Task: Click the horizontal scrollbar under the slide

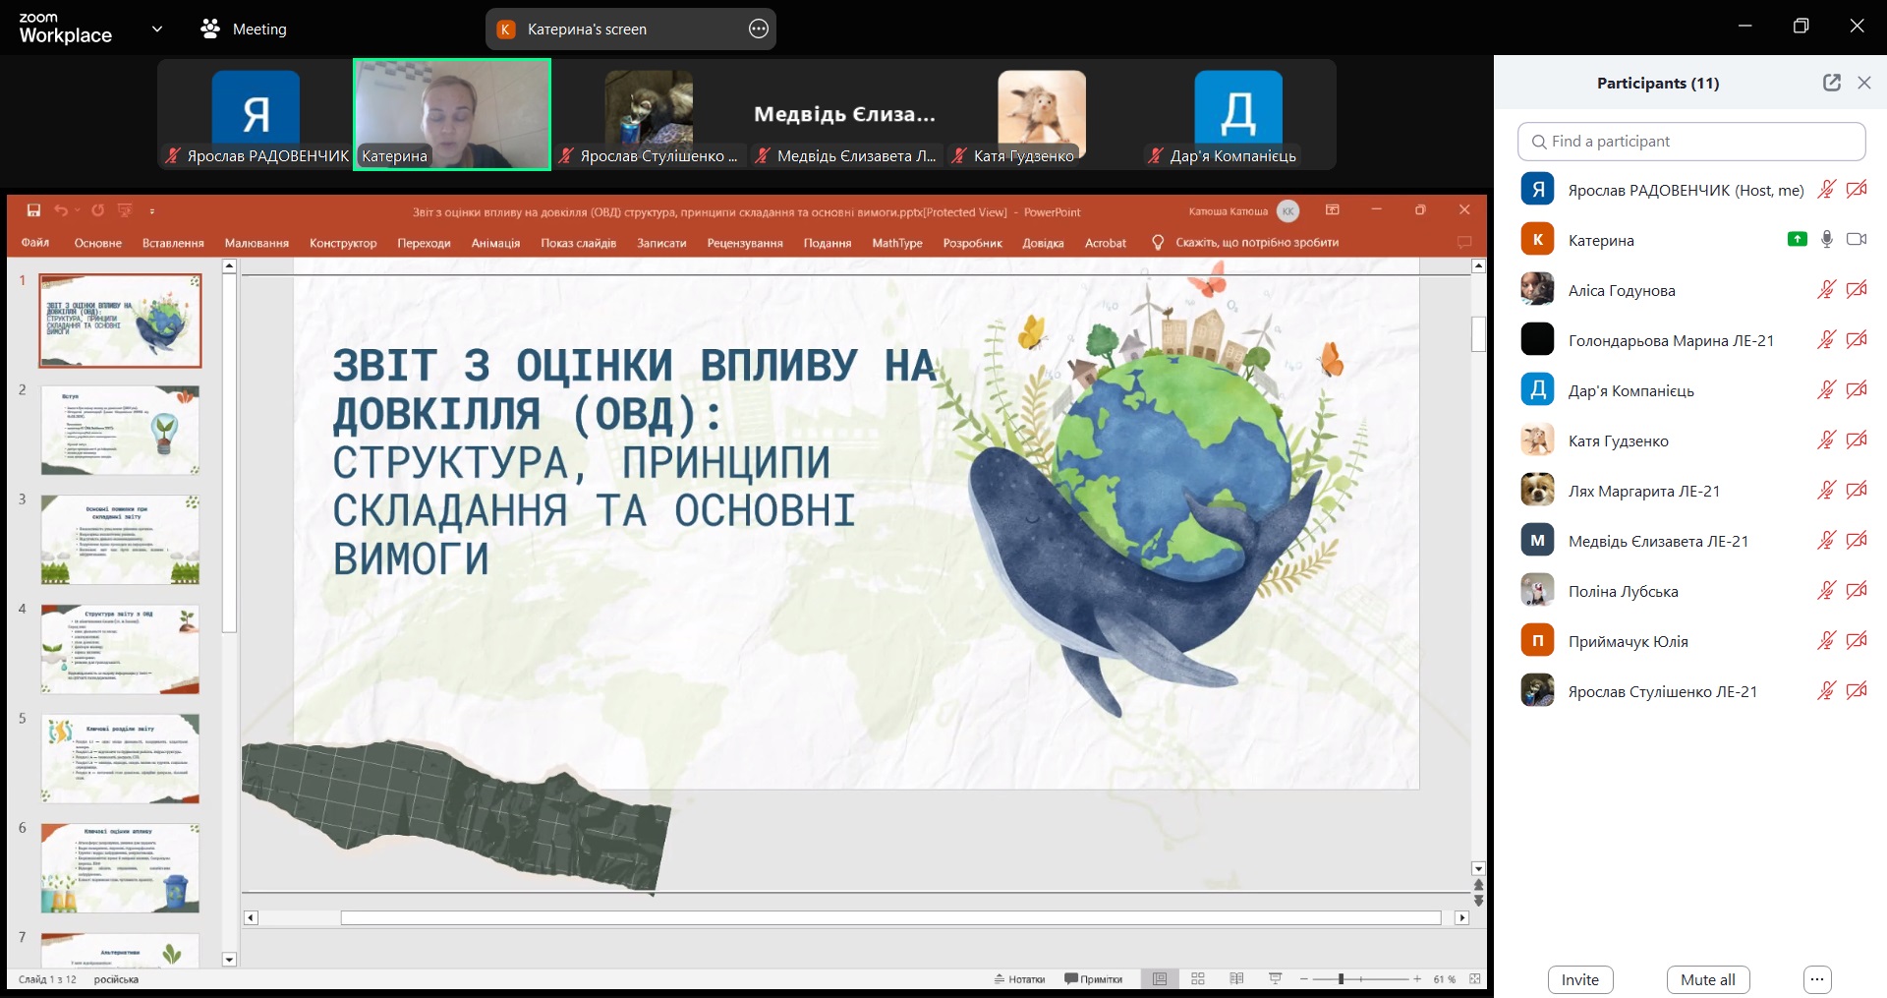Action: click(890, 917)
